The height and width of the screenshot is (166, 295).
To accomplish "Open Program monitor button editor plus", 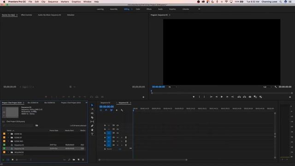I will 290,97.
